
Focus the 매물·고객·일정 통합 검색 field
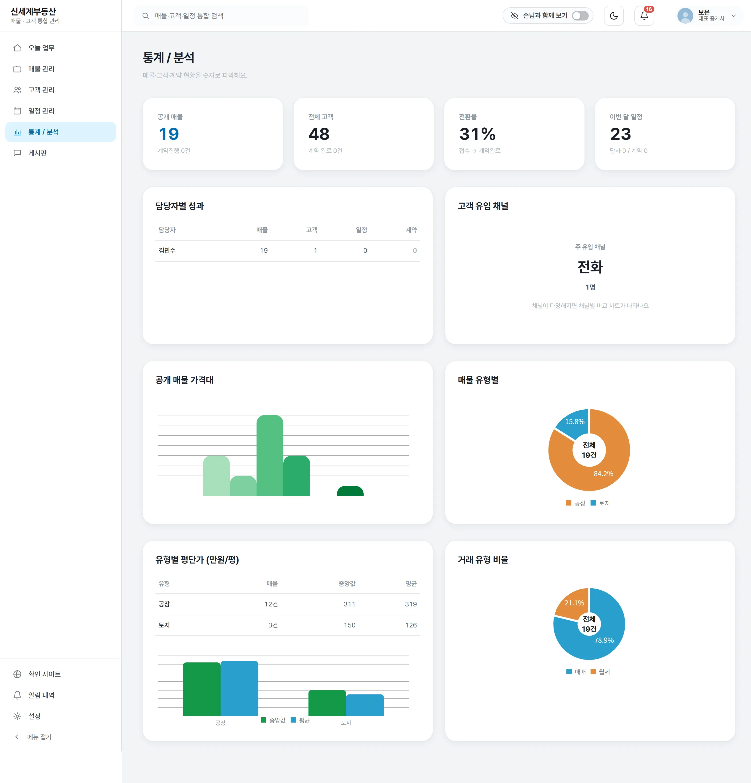point(222,16)
